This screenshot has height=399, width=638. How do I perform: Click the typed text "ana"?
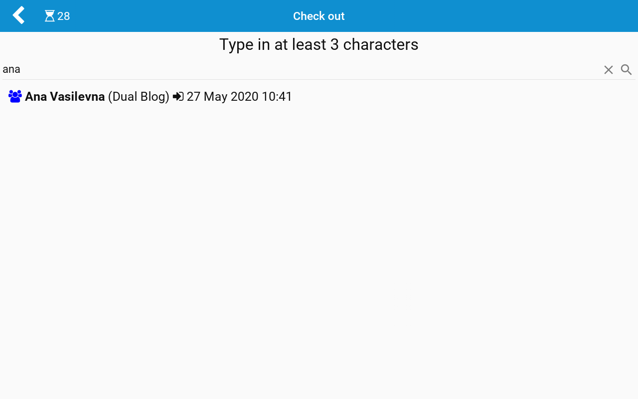point(11,69)
